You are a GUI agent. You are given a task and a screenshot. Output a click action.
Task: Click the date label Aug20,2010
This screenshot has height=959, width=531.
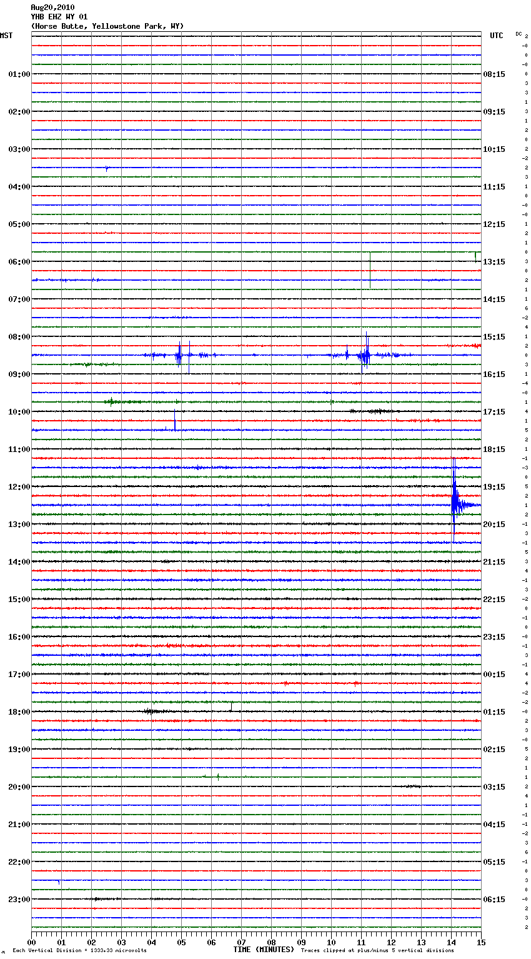click(x=52, y=8)
